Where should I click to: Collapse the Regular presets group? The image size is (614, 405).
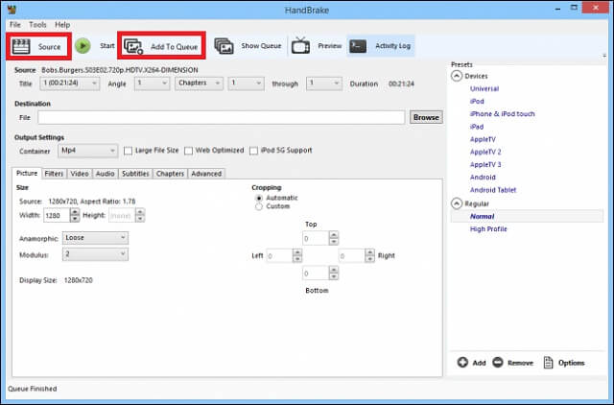click(457, 203)
